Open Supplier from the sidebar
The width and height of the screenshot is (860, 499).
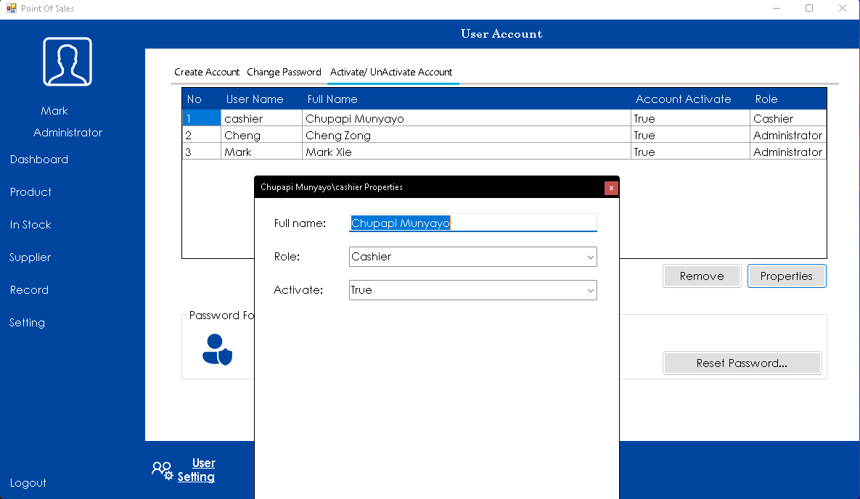tap(30, 257)
